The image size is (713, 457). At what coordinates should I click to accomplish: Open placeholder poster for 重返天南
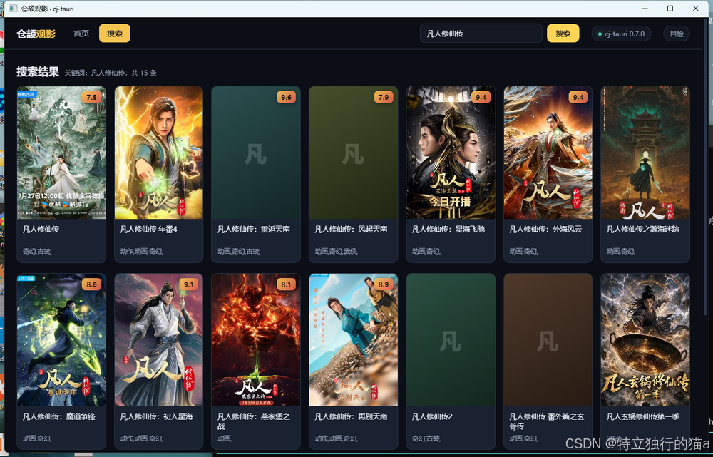[256, 153]
